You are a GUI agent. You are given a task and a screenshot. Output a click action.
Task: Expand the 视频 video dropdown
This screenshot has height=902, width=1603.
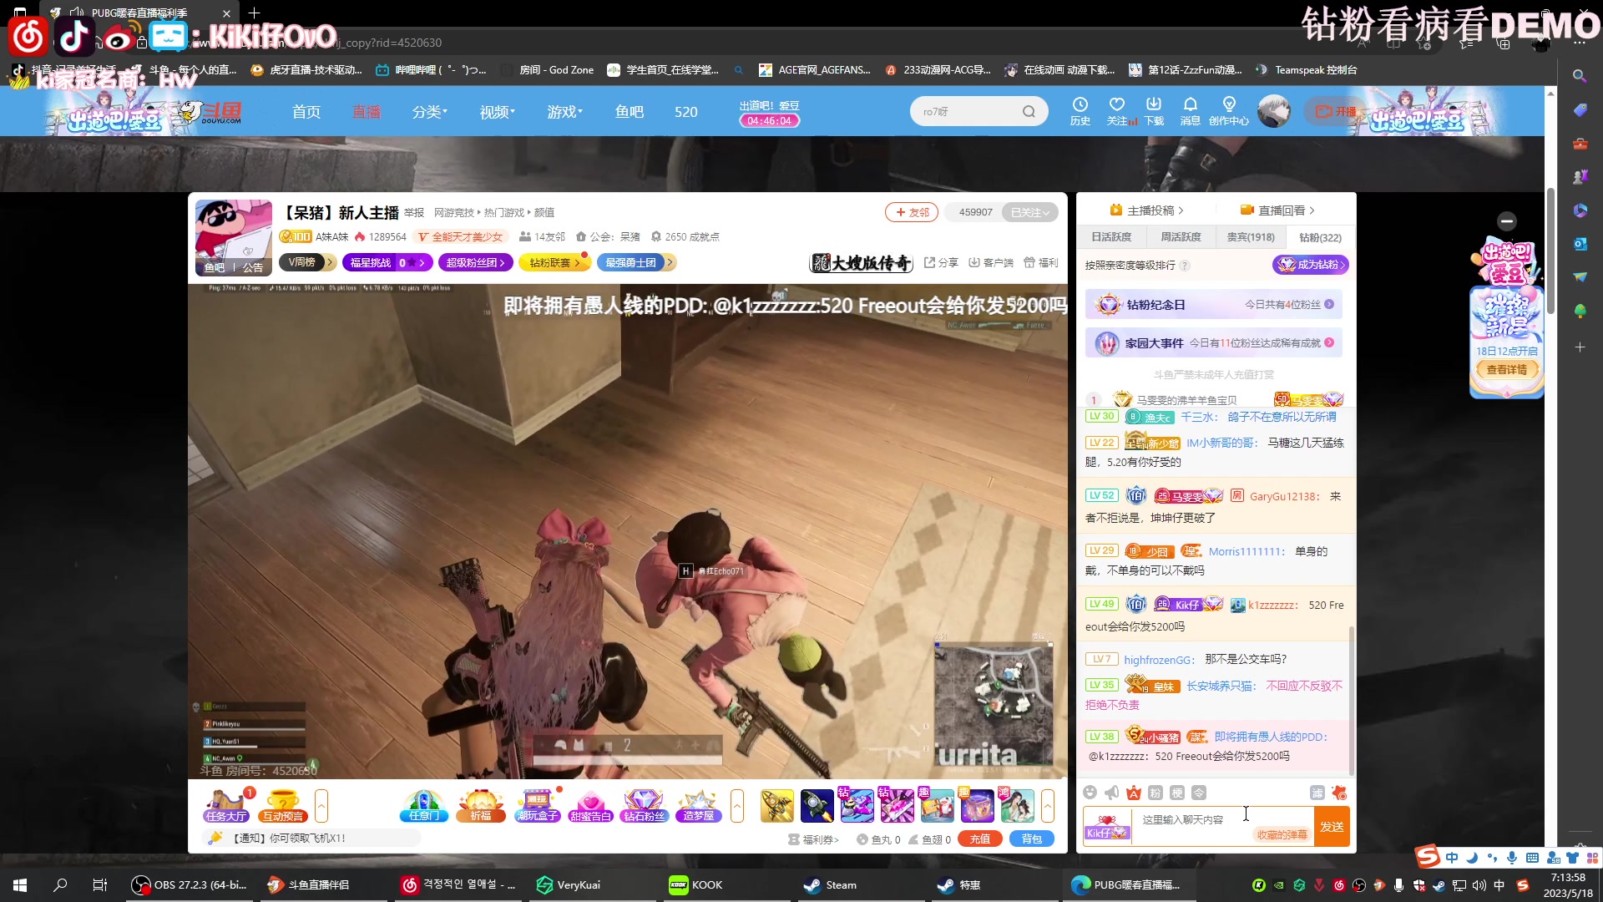coord(497,112)
